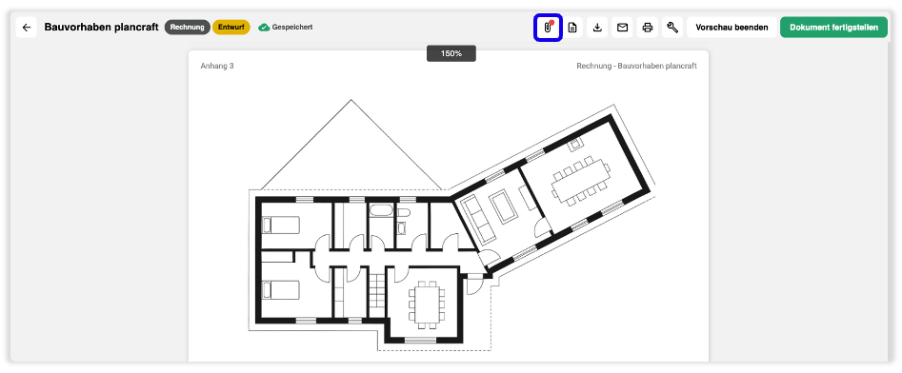The height and width of the screenshot is (373, 902).
Task: Click the bathtub in the floor plan
Action: click(x=380, y=210)
